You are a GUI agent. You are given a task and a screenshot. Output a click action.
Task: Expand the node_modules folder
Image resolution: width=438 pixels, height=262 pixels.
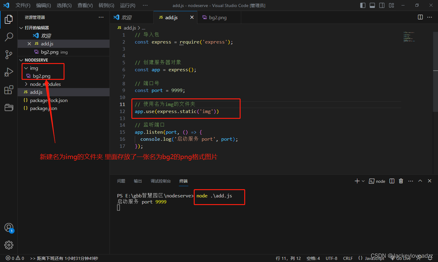coord(26,84)
